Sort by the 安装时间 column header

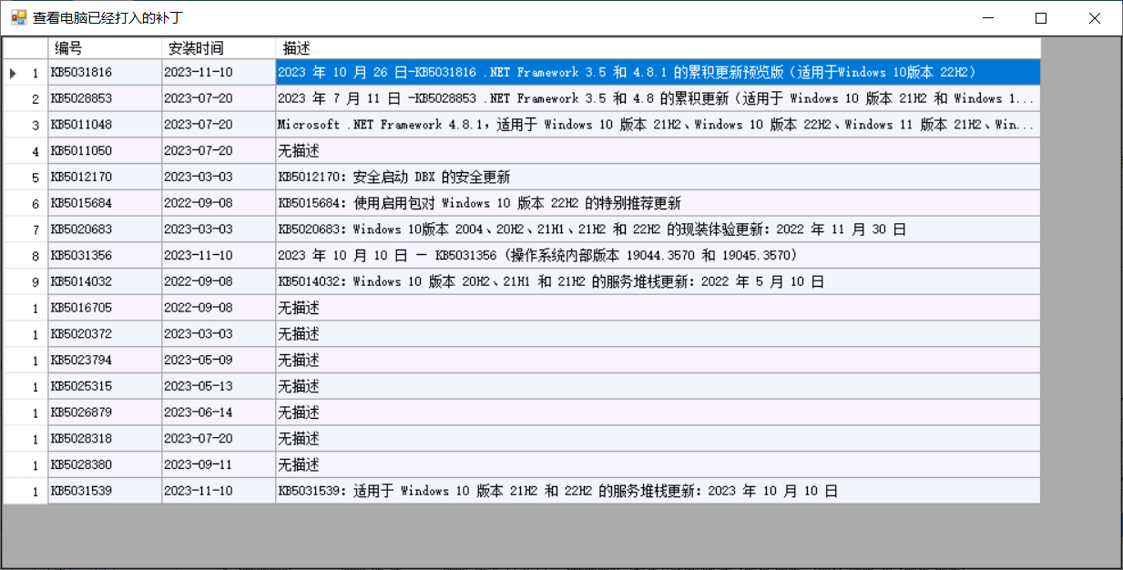(219, 48)
